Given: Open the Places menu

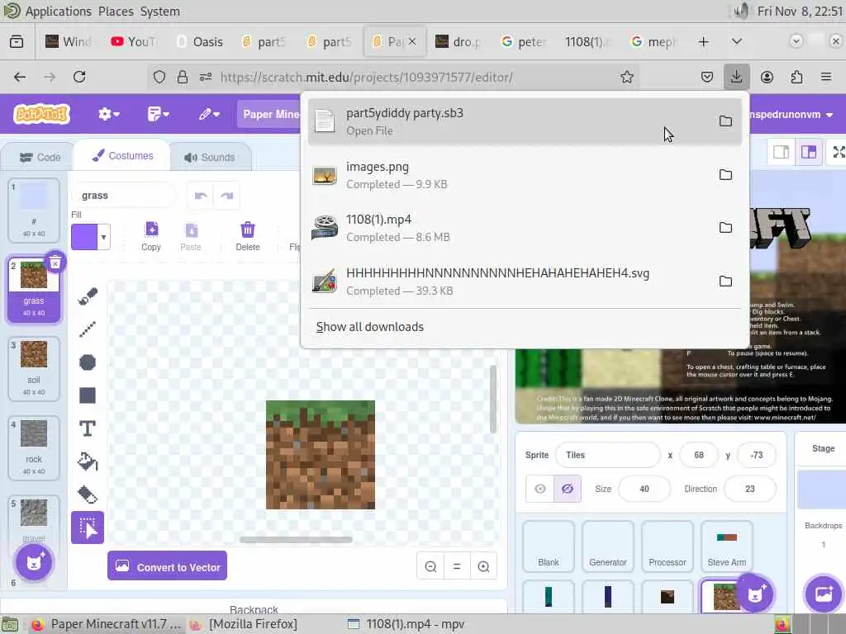Looking at the screenshot, I should point(116,12).
